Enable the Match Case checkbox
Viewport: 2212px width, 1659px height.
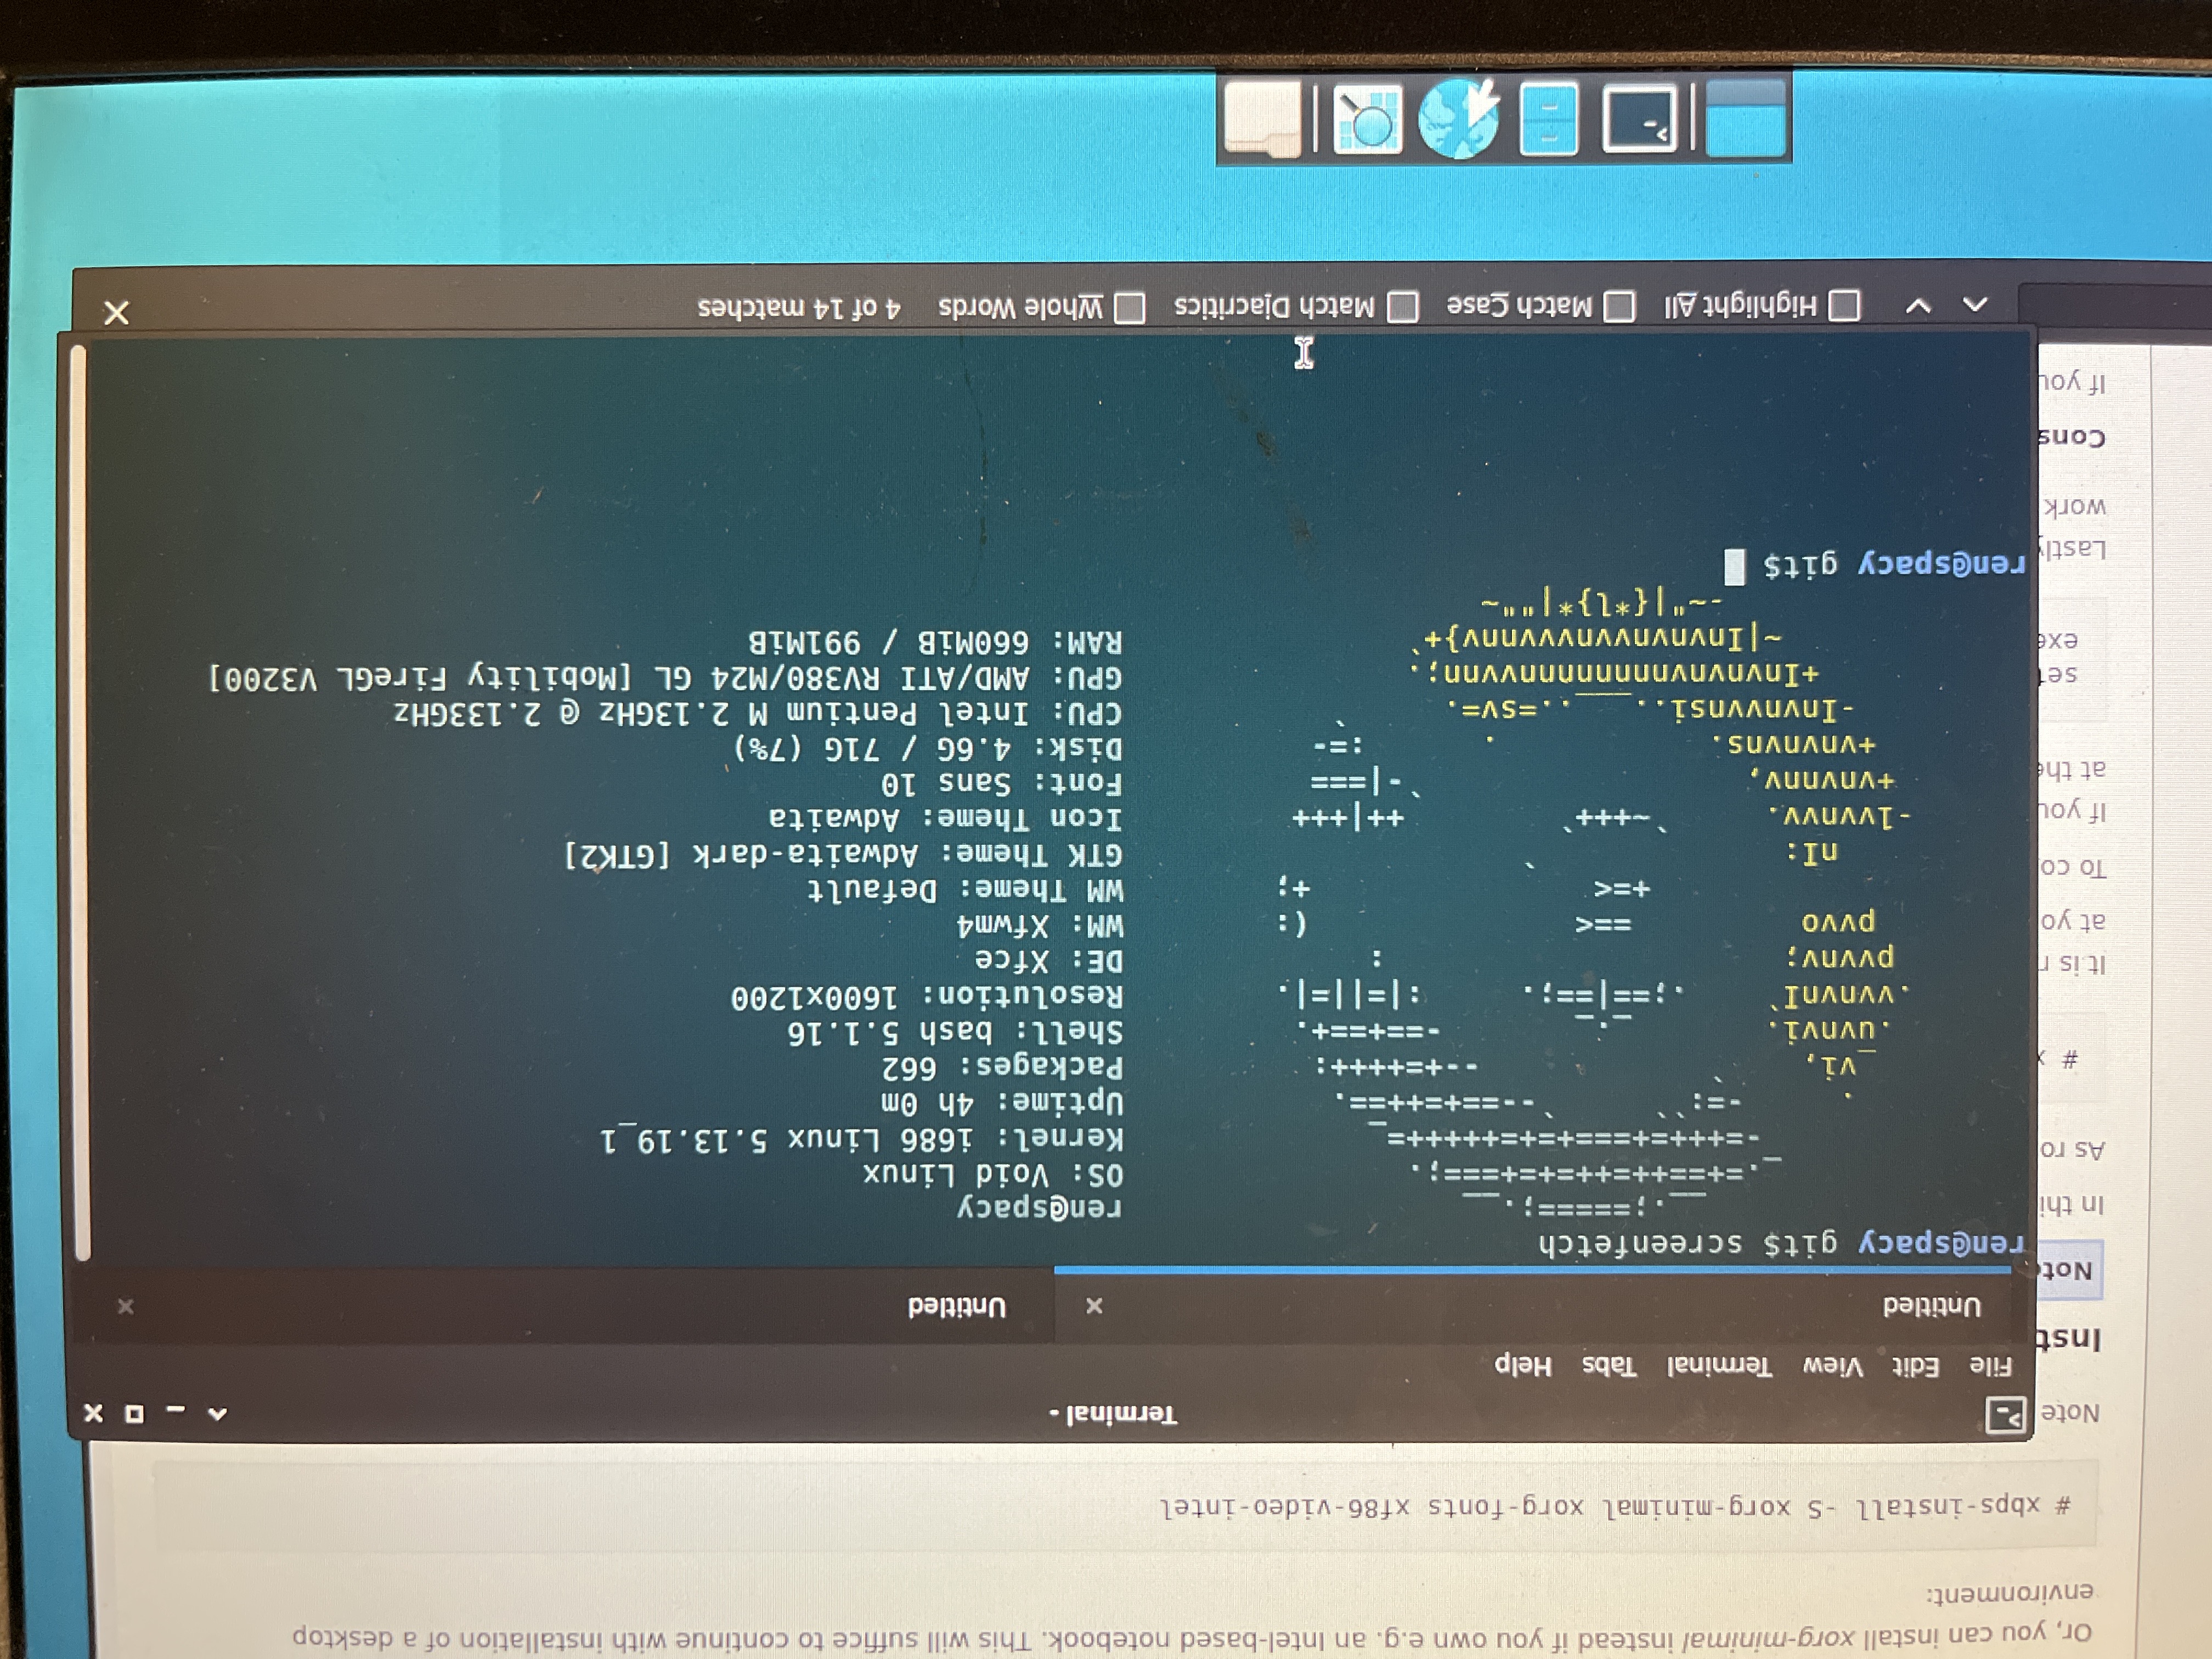(x=1620, y=306)
